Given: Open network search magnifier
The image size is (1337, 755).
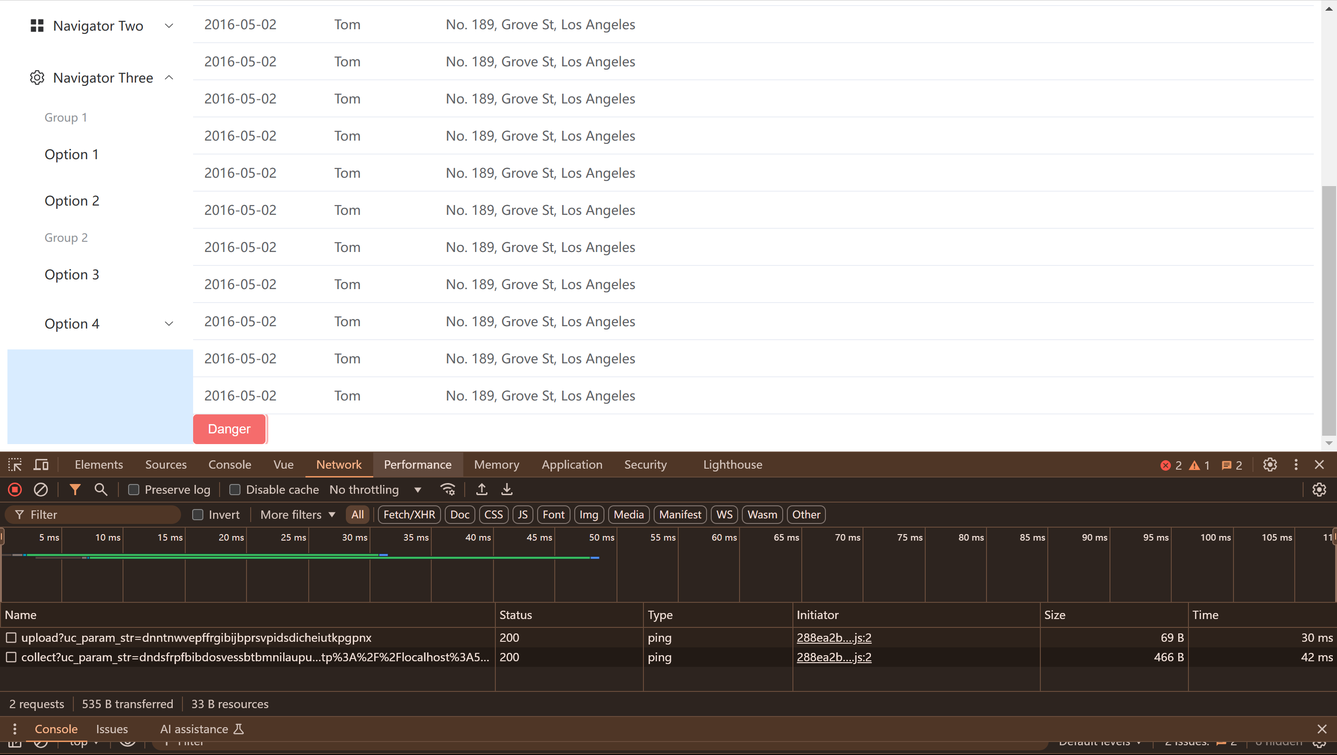Looking at the screenshot, I should pos(101,489).
